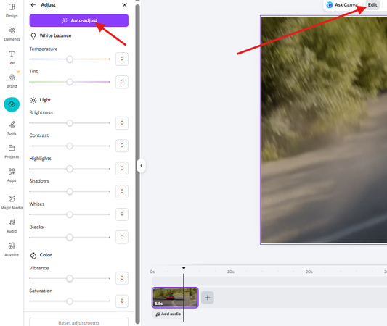The height and width of the screenshot is (326, 387).
Task: Click the Temperature slider handle
Action: 70,59
